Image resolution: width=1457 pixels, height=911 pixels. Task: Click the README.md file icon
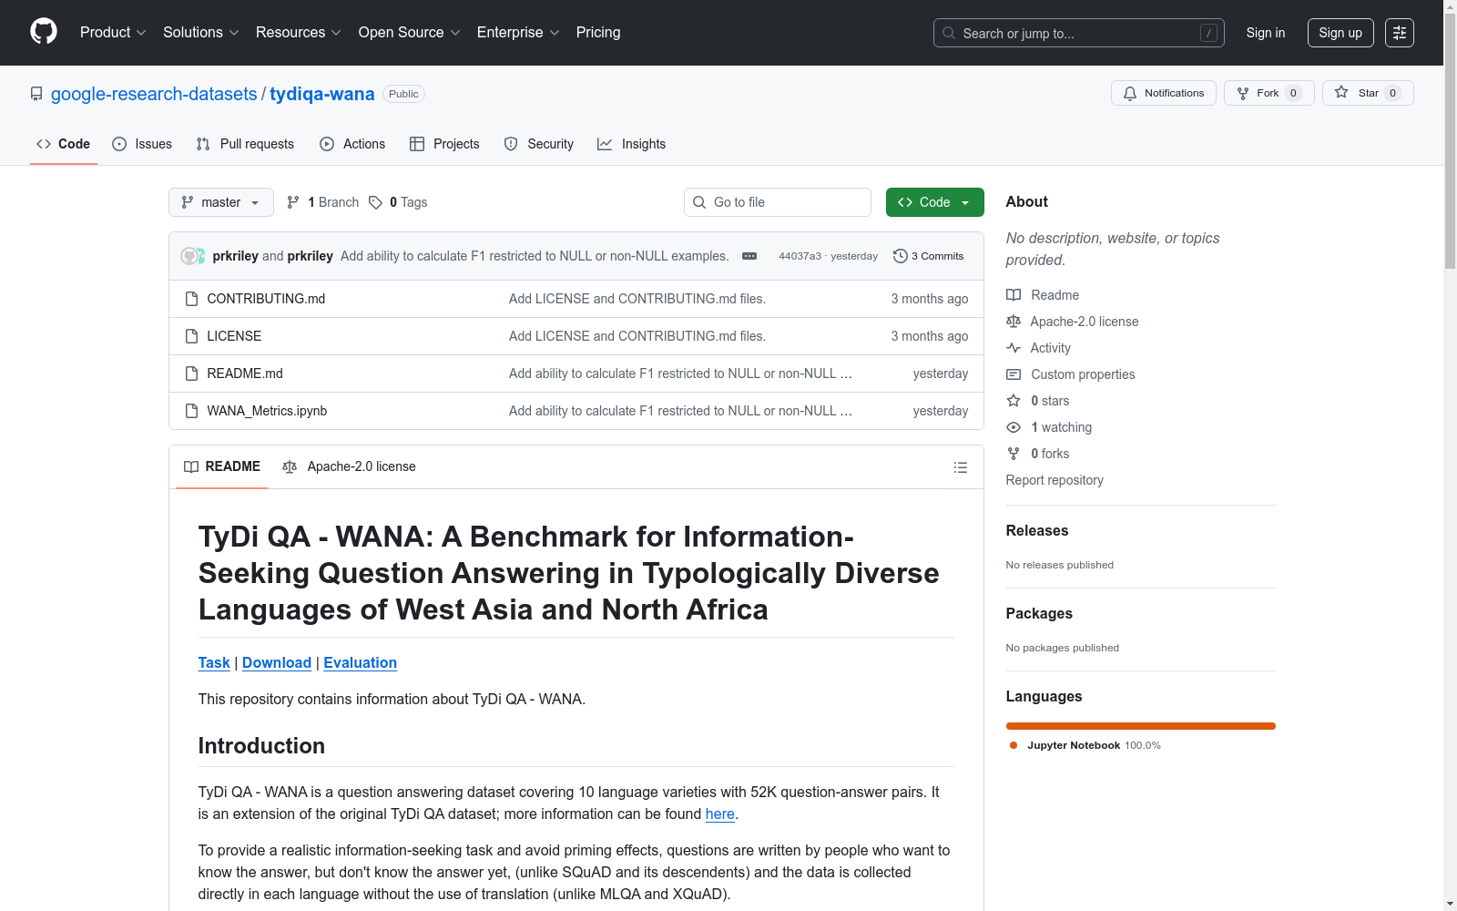pos(191,374)
